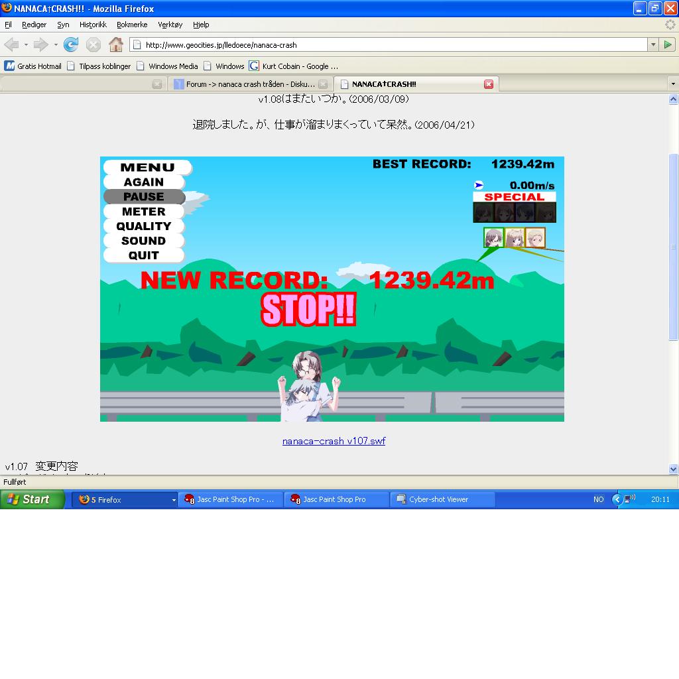Toggle PAUSE in the game menu
The width and height of the screenshot is (679, 679).
[x=144, y=196]
